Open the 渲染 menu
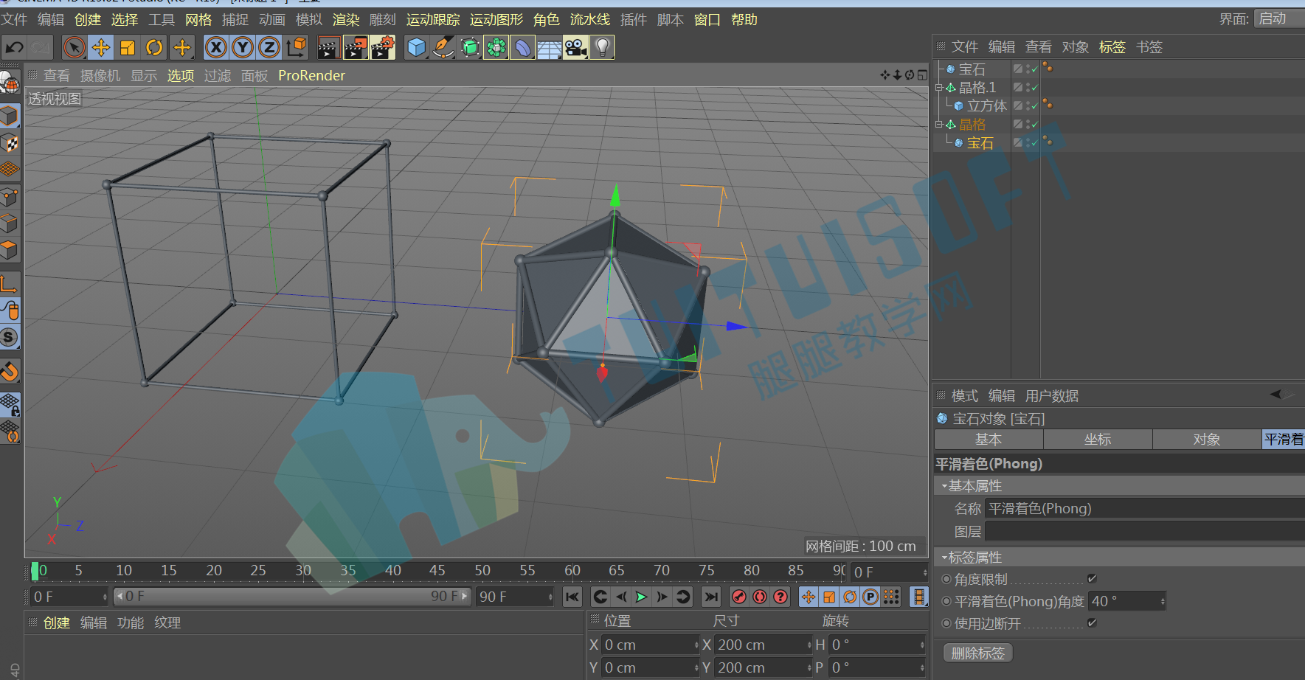 [x=346, y=20]
